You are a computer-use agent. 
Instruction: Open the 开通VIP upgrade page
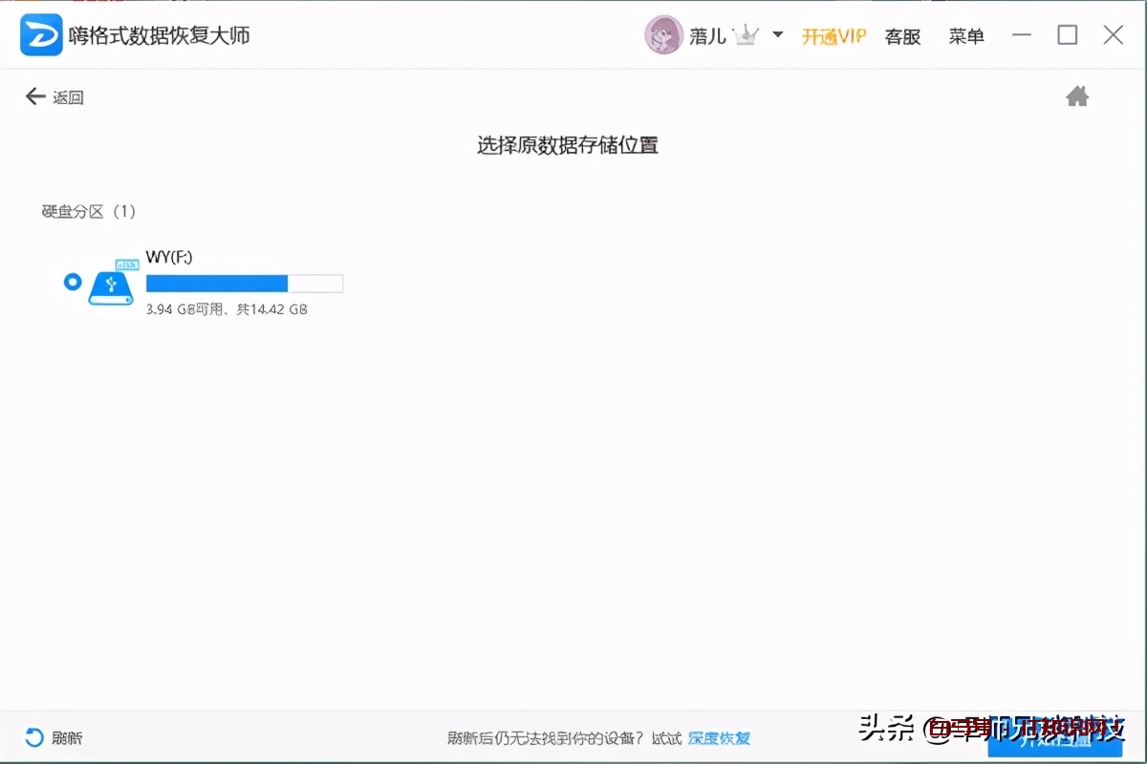(833, 34)
